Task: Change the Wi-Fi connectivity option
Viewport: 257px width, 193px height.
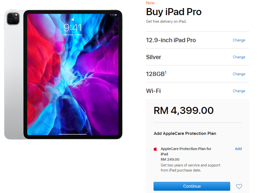Action: [239, 91]
